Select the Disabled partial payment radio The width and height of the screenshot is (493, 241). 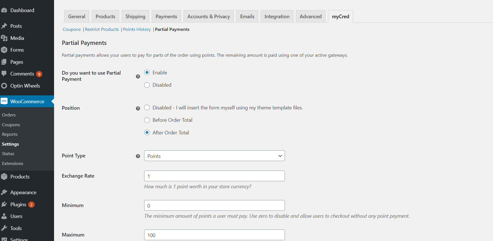[x=147, y=85]
